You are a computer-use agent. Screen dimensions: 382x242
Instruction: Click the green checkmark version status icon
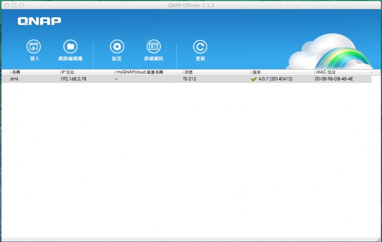[x=254, y=79]
